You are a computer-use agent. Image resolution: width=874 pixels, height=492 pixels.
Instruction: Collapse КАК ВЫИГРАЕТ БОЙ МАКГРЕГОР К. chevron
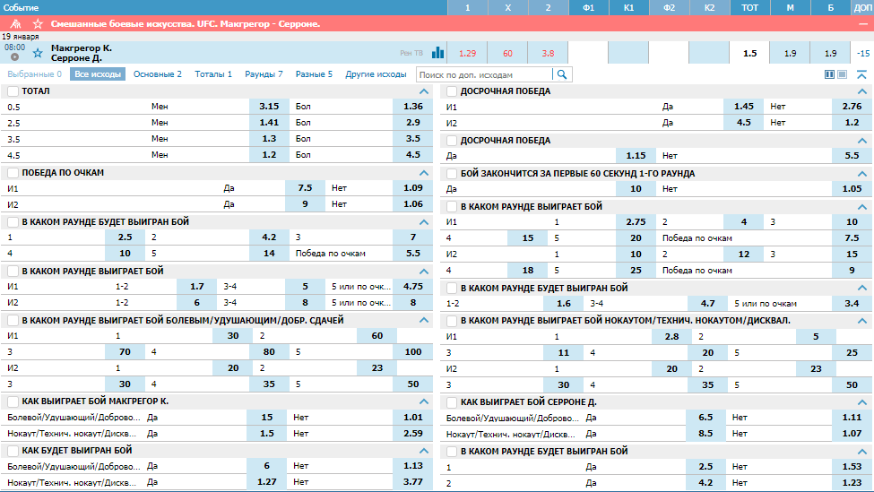pyautogui.click(x=424, y=401)
